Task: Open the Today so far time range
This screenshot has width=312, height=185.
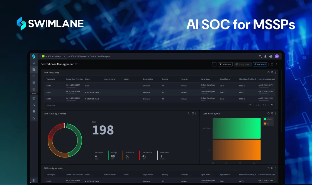Action: 243,64
